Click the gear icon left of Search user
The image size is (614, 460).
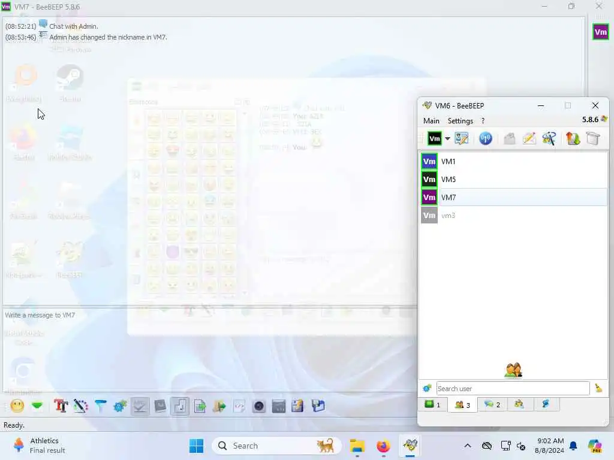tap(427, 388)
